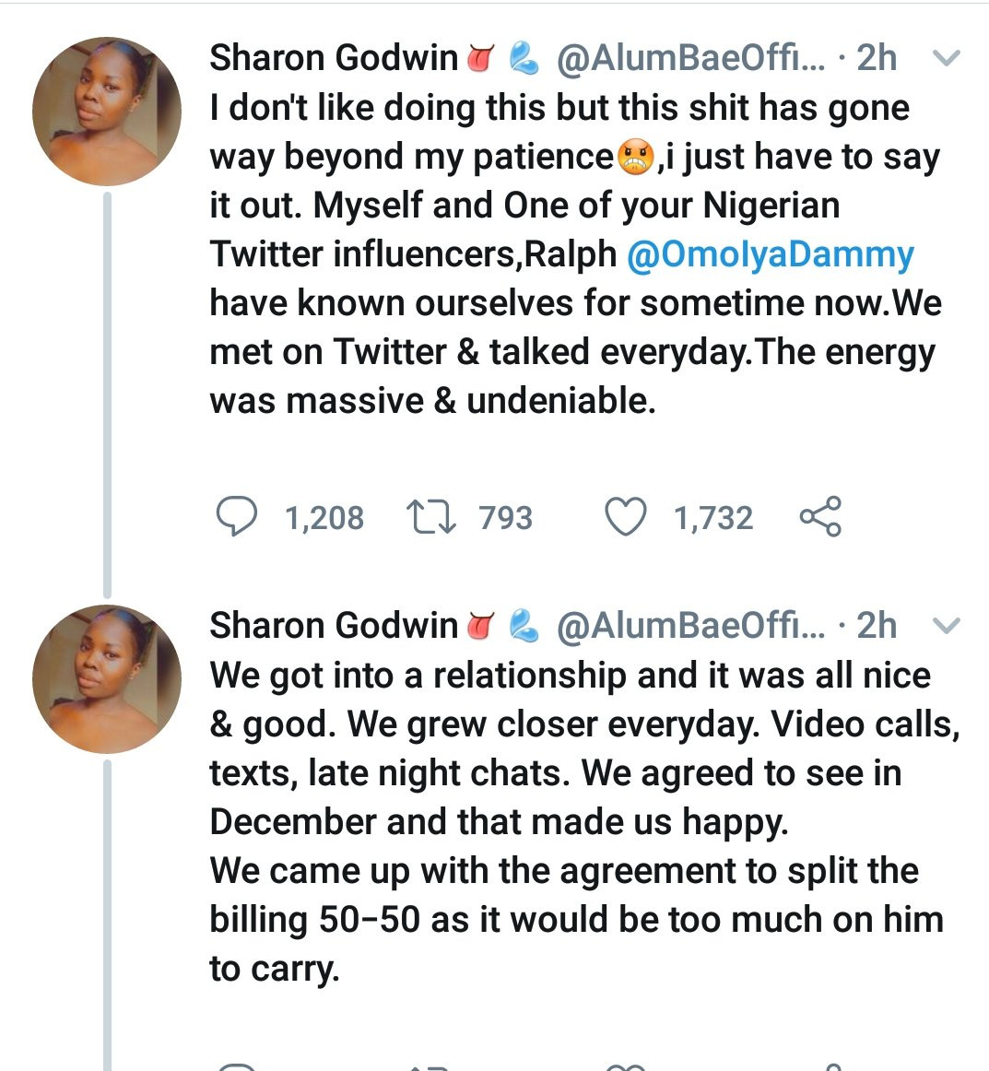Open chevron menu on the relationship tweet

click(947, 627)
